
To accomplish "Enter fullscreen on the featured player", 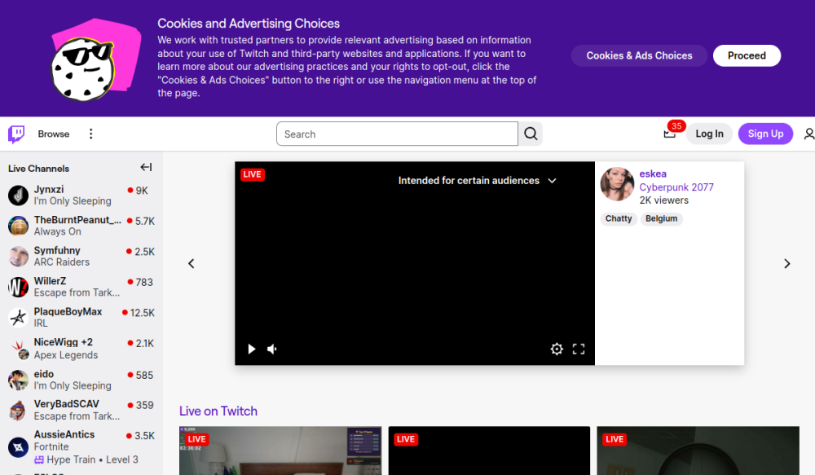I will coord(579,349).
